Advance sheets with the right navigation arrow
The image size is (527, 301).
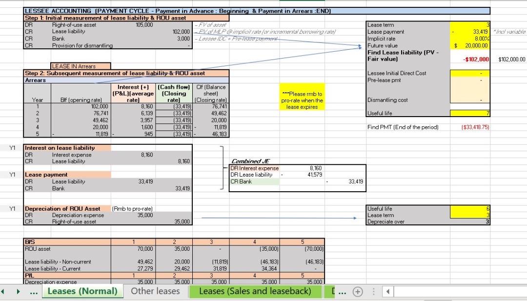tap(18, 291)
